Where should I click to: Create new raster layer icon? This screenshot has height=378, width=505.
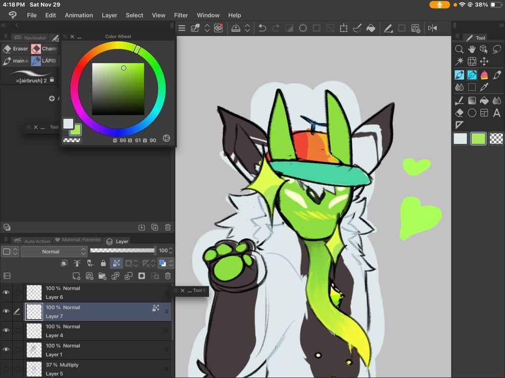tap(76, 276)
